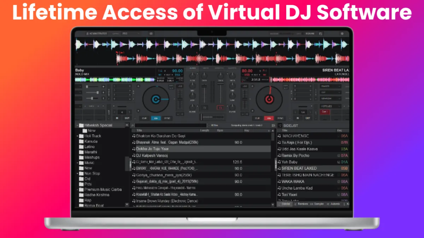Switch to the MASTER mixer tab
424x238 pixels.
pyautogui.click(x=232, y=68)
